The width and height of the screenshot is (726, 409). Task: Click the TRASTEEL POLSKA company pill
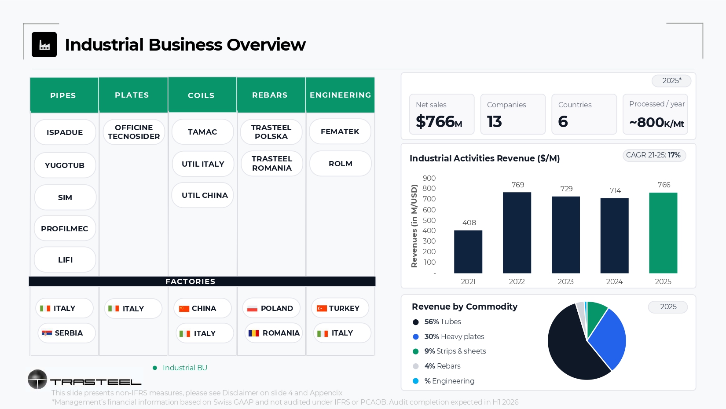[271, 132]
